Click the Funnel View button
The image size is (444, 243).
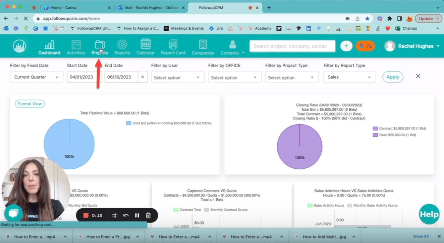tap(30, 104)
